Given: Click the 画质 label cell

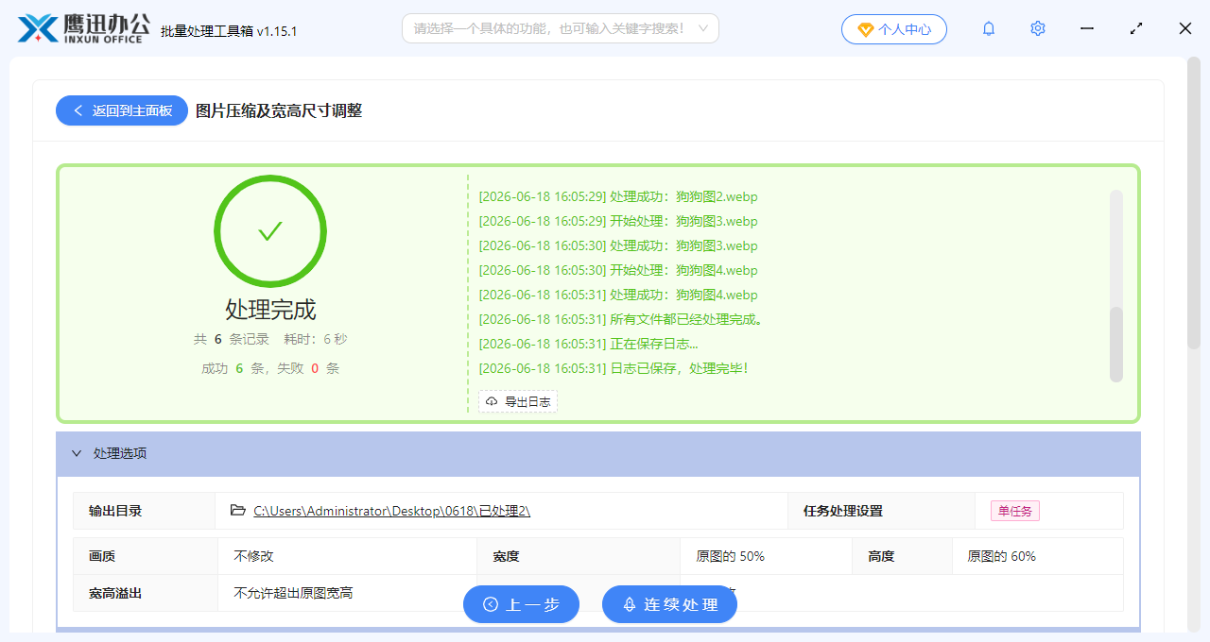Looking at the screenshot, I should click(x=146, y=556).
